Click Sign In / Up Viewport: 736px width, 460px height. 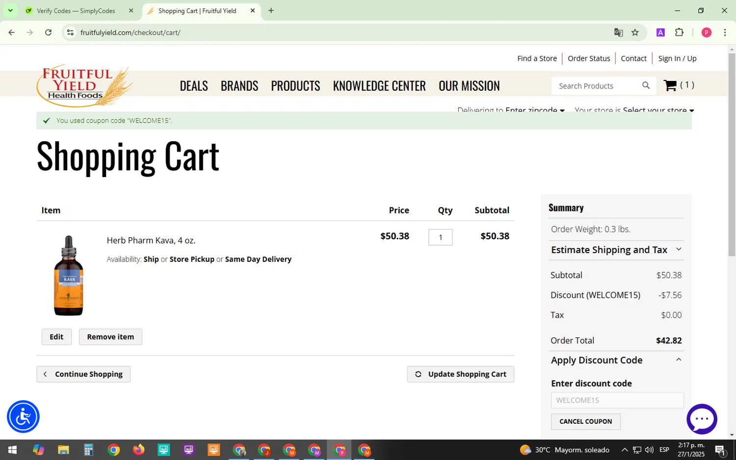677,58
